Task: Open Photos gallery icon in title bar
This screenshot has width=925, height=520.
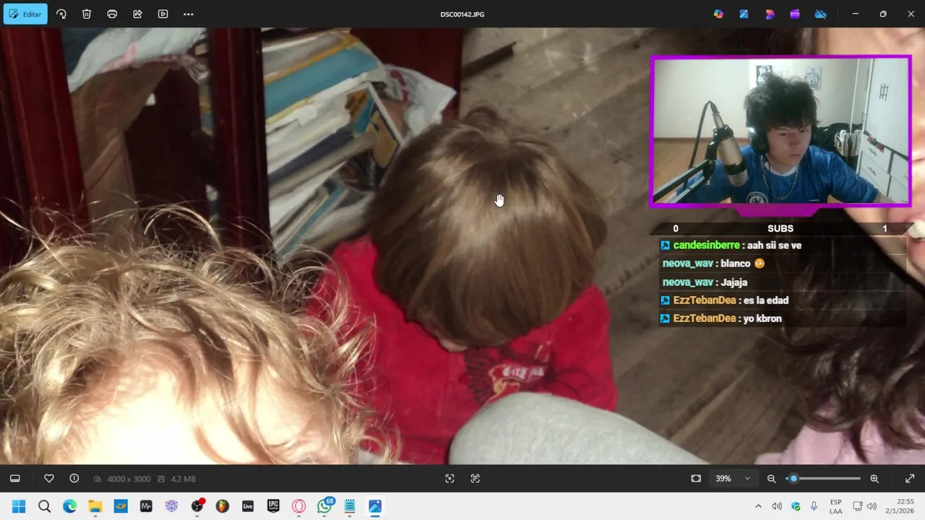Action: click(x=744, y=14)
